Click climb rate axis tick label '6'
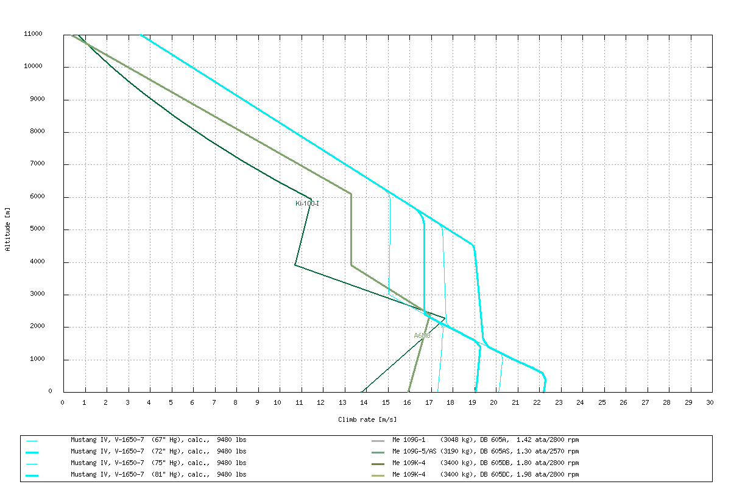 192,403
